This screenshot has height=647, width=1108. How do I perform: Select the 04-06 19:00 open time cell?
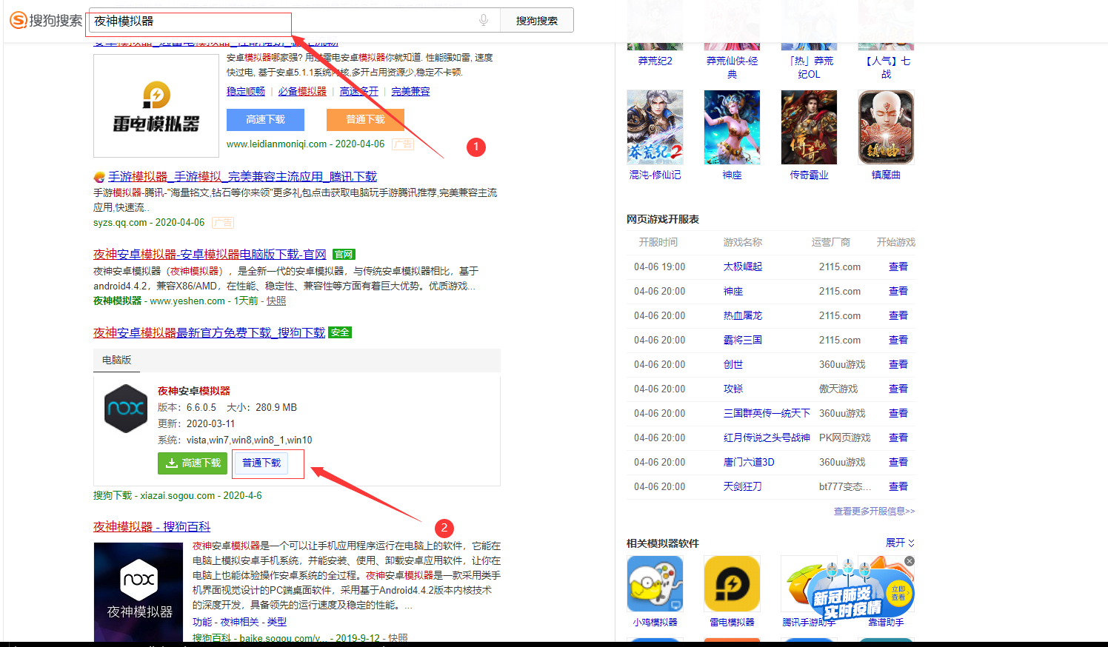pos(659,266)
